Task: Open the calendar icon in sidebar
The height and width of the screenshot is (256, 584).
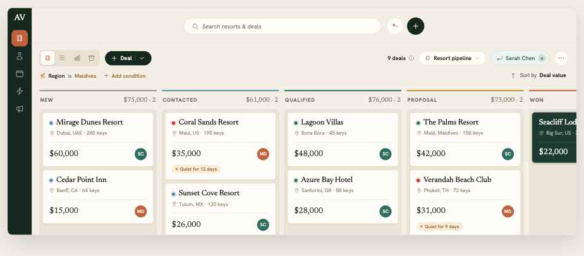Action: point(20,73)
